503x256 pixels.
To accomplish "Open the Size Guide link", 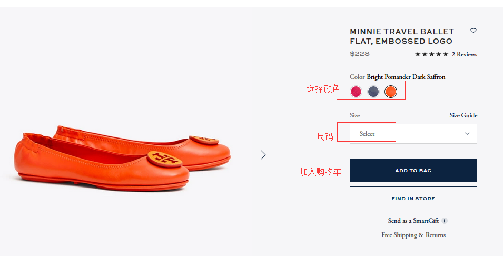I will coord(463,115).
